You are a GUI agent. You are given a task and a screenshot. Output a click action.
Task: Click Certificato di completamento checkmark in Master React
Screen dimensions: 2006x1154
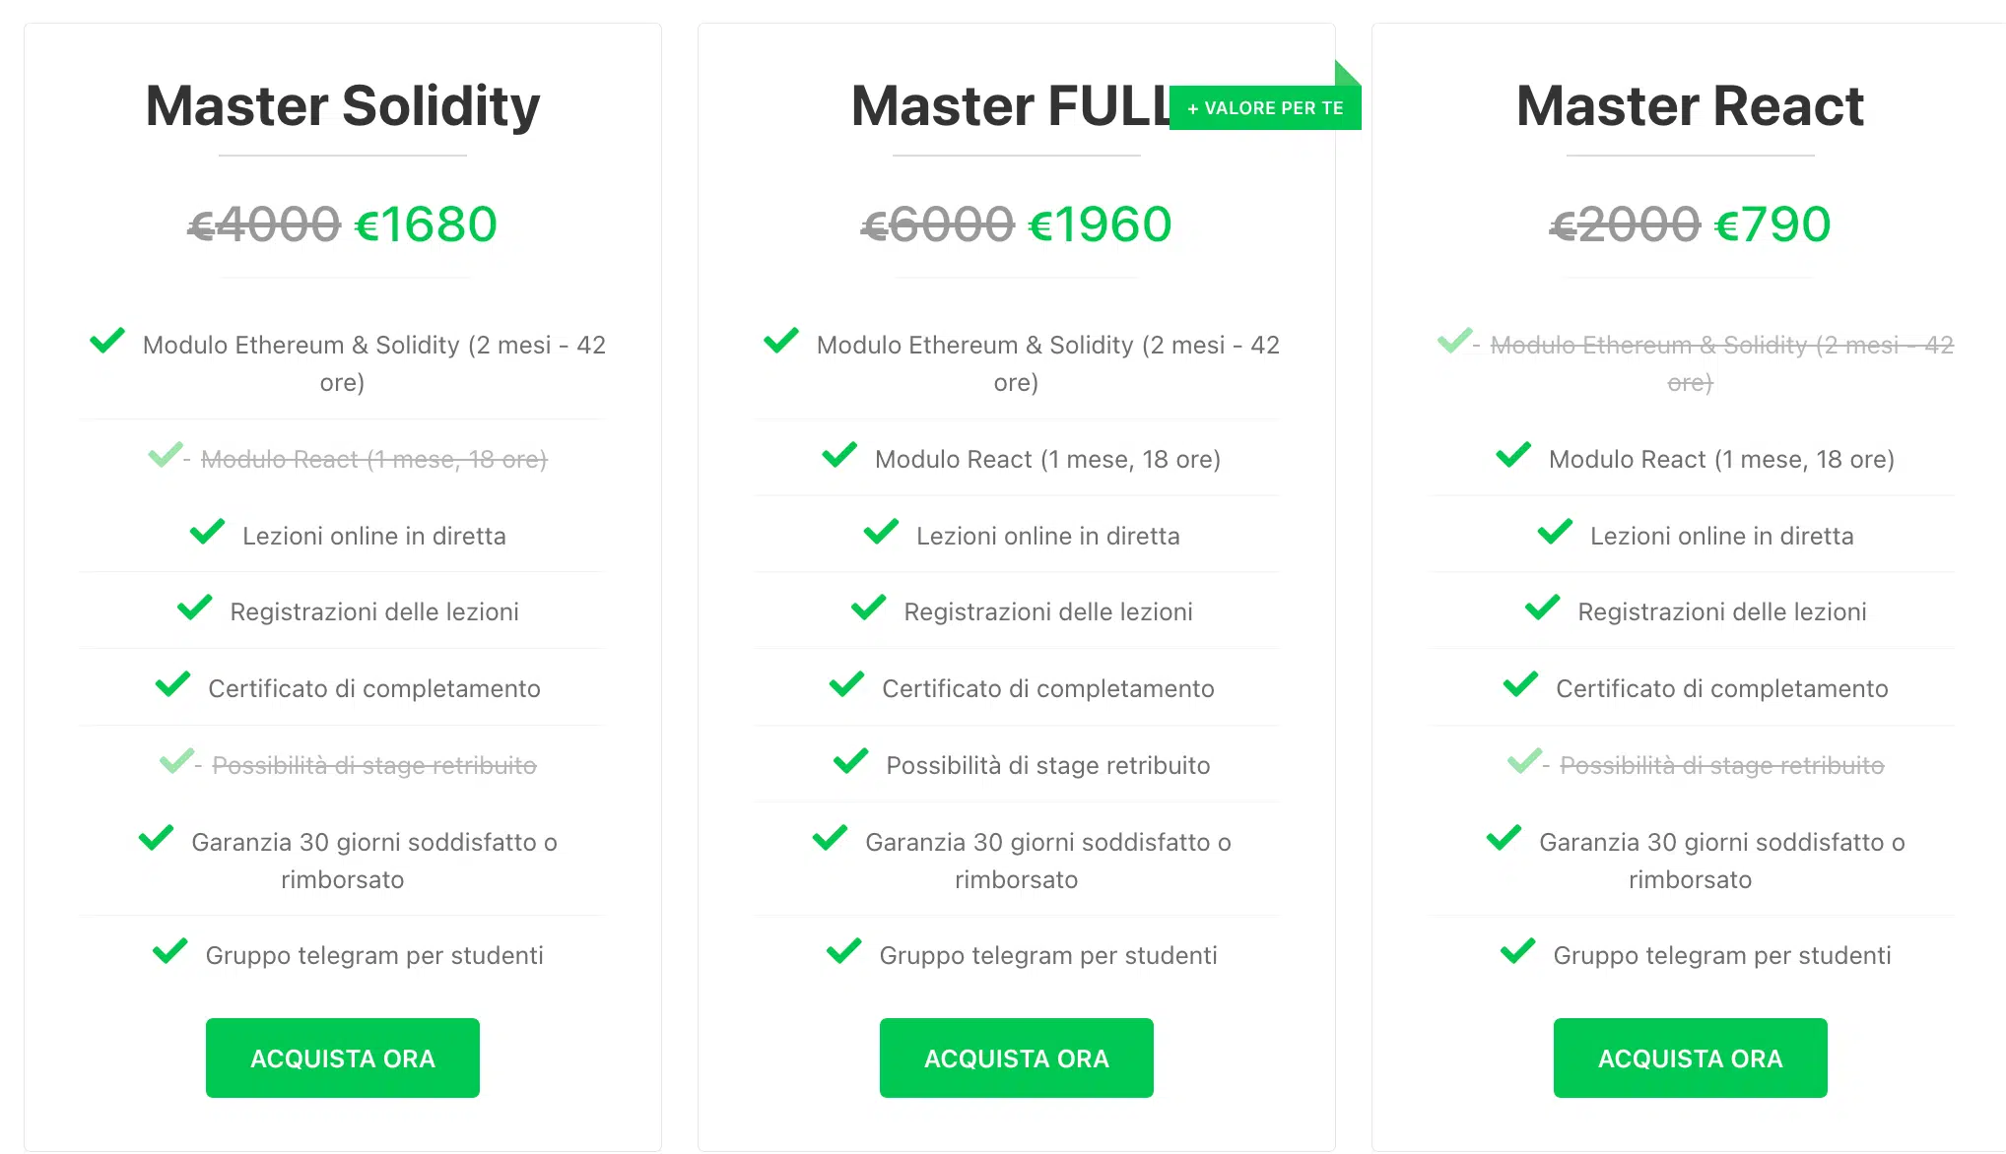[1520, 684]
